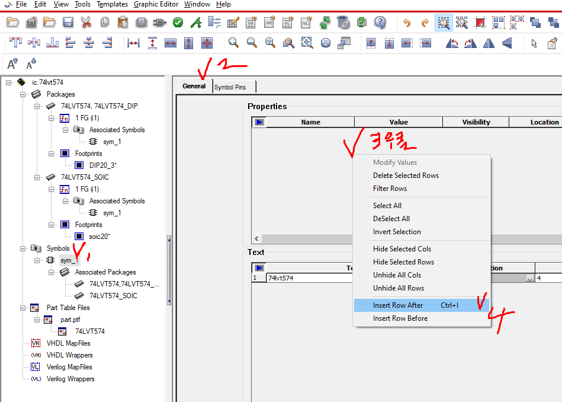Click the Align bottom bars icon
Image resolution: width=562 pixels, height=402 pixels.
52,43
